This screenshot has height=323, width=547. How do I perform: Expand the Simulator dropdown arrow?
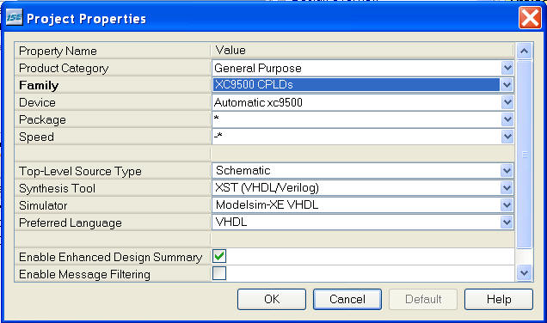(x=507, y=205)
